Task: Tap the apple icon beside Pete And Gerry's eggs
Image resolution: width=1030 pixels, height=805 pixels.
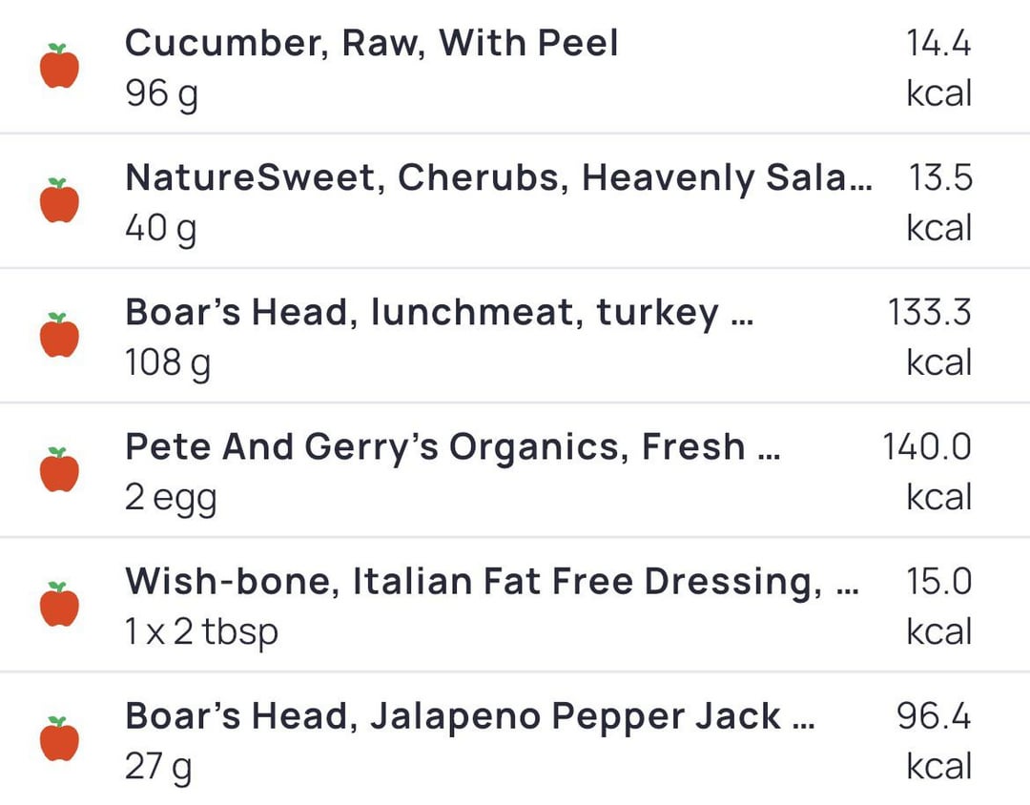Action: [59, 470]
